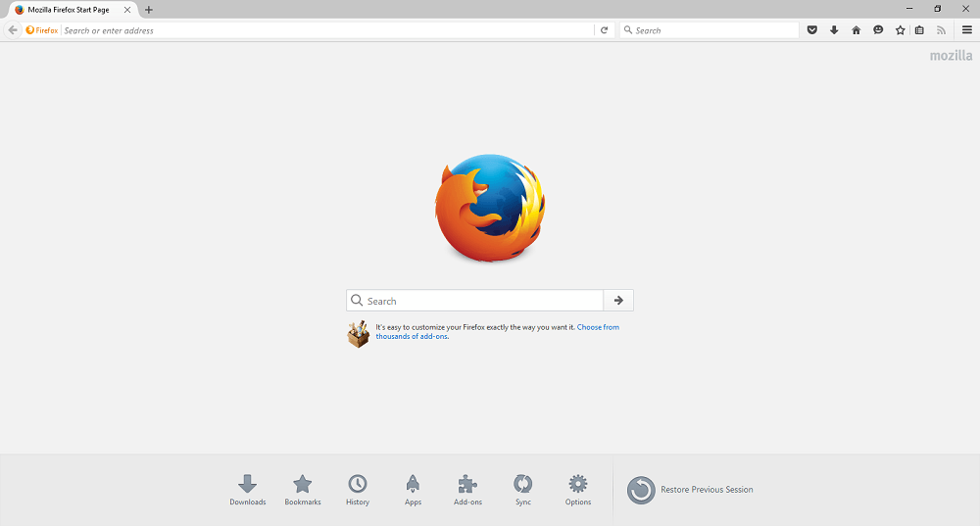Viewport: 980px width, 526px height.
Task: Select the Mozilla Firefox Start Page tab
Action: 69,10
